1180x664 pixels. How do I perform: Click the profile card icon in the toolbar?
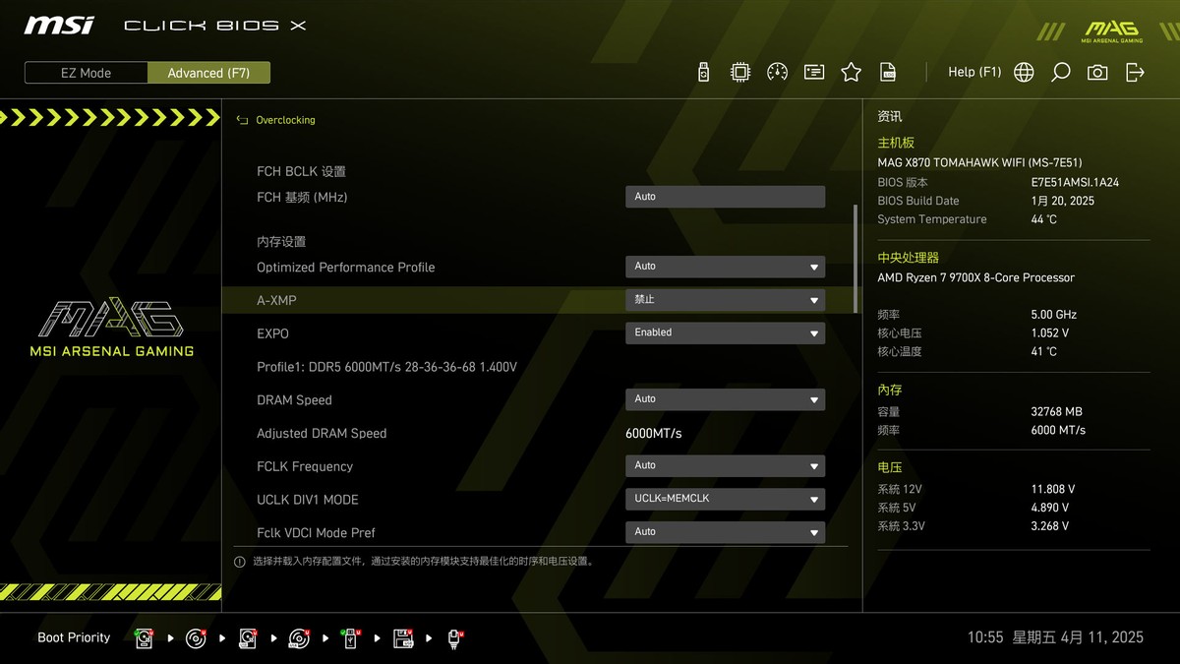(x=814, y=72)
